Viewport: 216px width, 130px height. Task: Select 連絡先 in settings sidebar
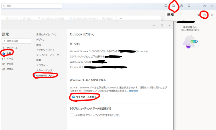pos(8,69)
